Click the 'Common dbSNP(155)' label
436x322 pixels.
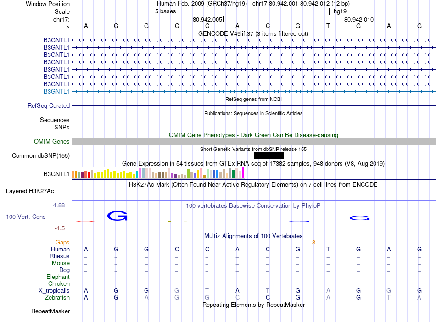(x=41, y=155)
